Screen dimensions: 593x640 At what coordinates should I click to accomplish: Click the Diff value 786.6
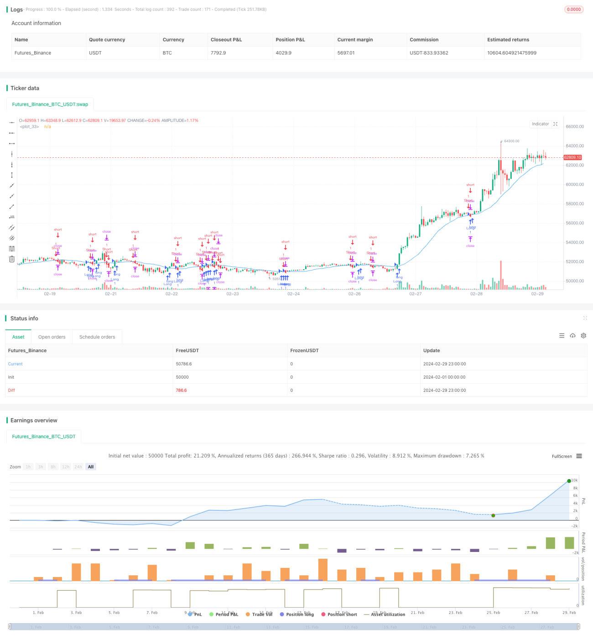[181, 390]
